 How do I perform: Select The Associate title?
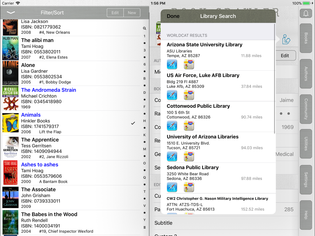coord(38,189)
